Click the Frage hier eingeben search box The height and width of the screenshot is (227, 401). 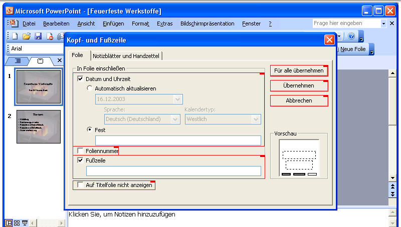346,23
